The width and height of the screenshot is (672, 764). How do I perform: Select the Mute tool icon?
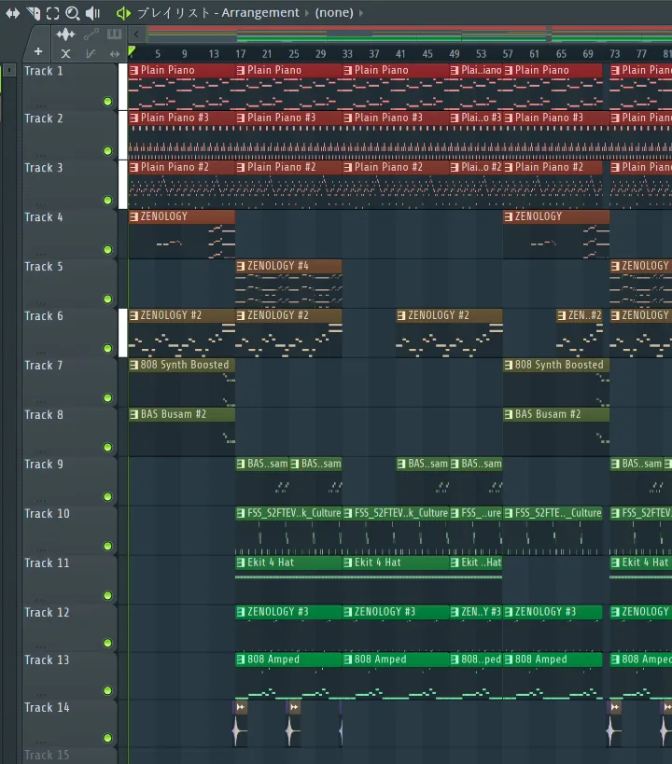[34, 13]
